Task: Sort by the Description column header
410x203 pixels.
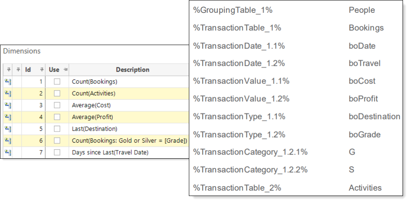Action: click(132, 70)
